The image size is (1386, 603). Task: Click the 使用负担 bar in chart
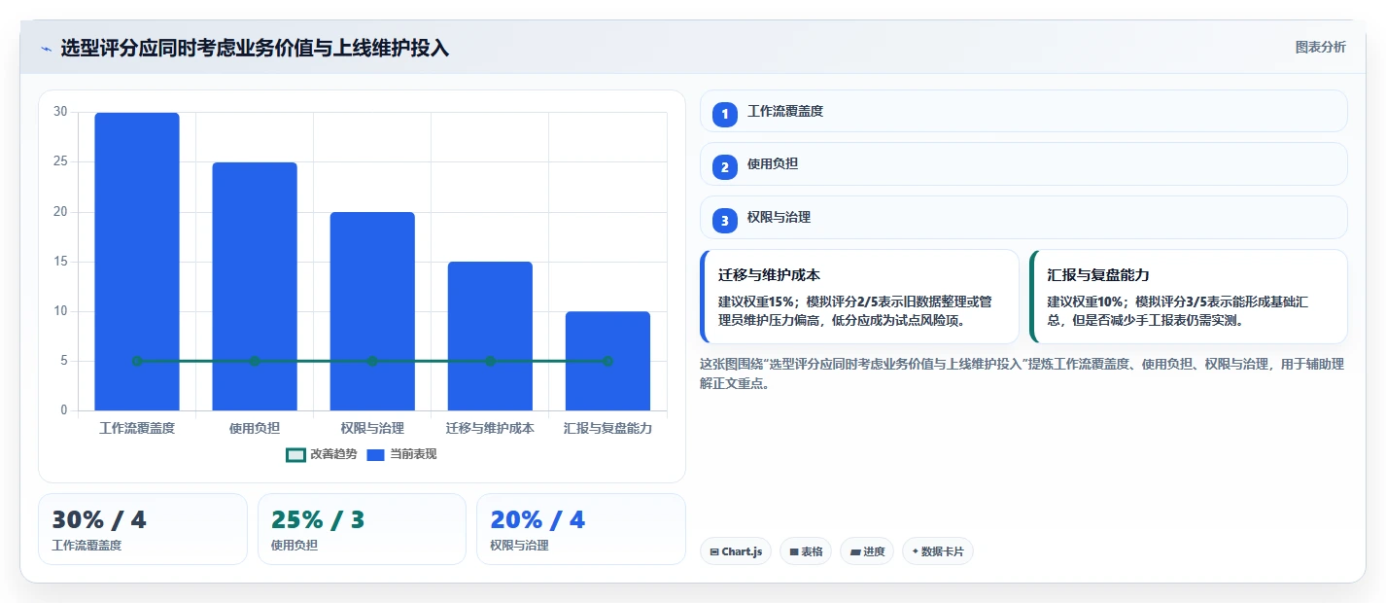click(255, 286)
